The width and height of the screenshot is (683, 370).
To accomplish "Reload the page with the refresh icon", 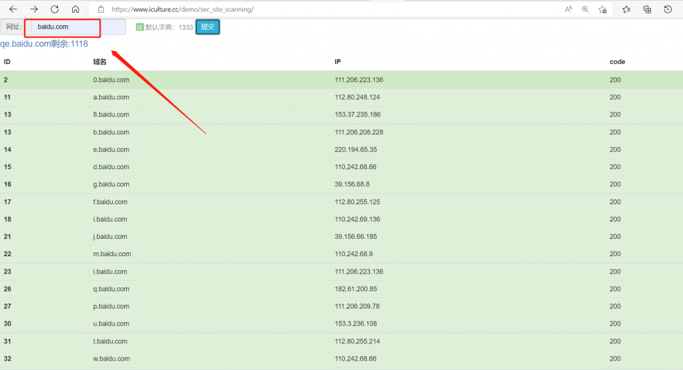I will [x=55, y=9].
